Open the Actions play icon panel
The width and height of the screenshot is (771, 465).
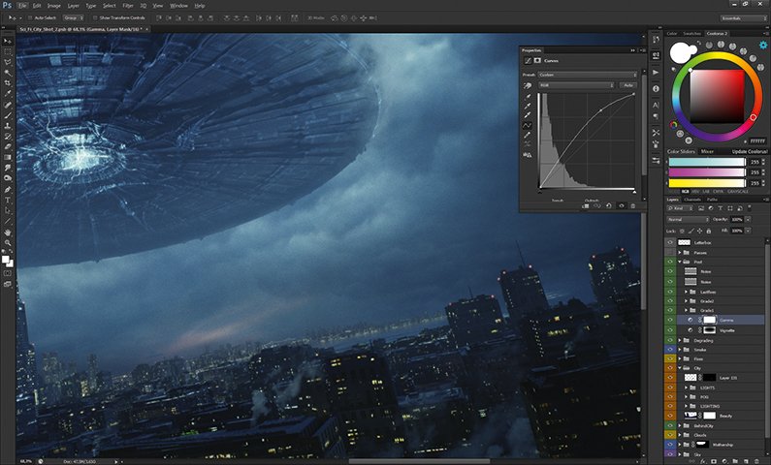(x=656, y=73)
